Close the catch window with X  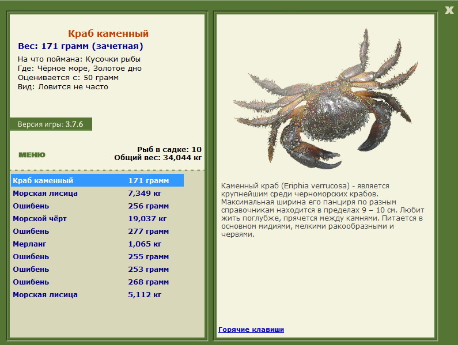449,10
